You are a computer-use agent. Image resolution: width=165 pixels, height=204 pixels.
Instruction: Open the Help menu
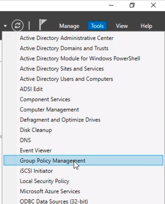click(146, 26)
